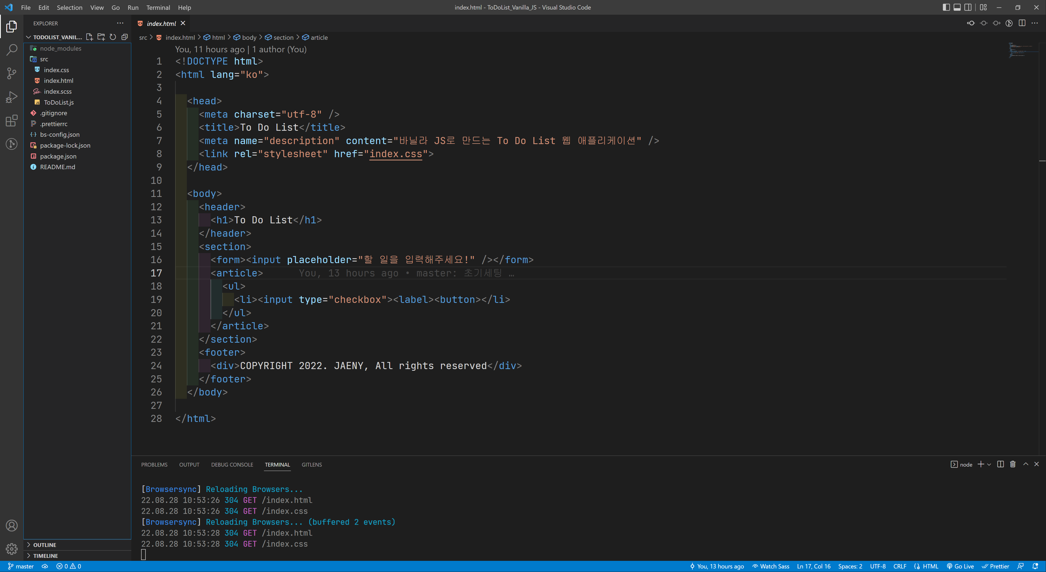This screenshot has width=1046, height=572.
Task: Split the editor to the right
Action: (x=1022, y=23)
